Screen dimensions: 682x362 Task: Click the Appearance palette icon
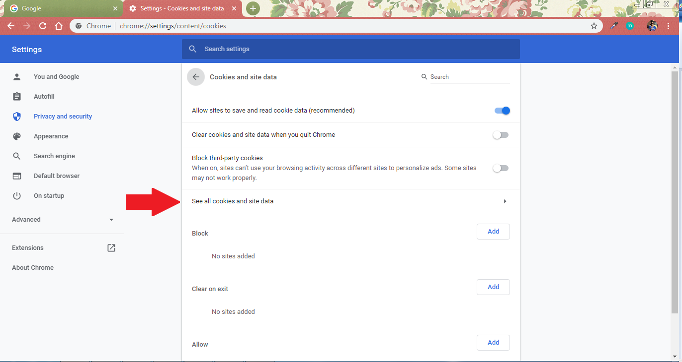[17, 136]
